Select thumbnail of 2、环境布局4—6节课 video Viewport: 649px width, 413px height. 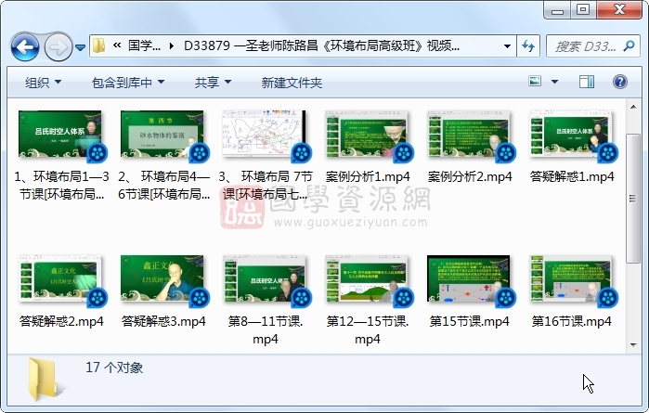tap(162, 134)
